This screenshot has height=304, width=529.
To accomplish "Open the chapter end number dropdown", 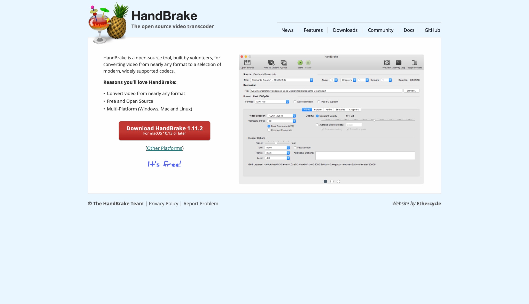I will point(386,80).
